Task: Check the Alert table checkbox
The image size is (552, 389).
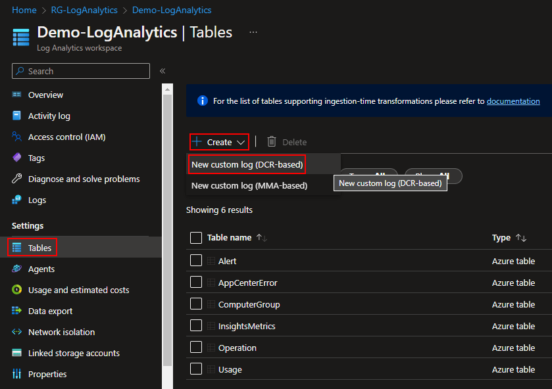Action: pos(196,261)
